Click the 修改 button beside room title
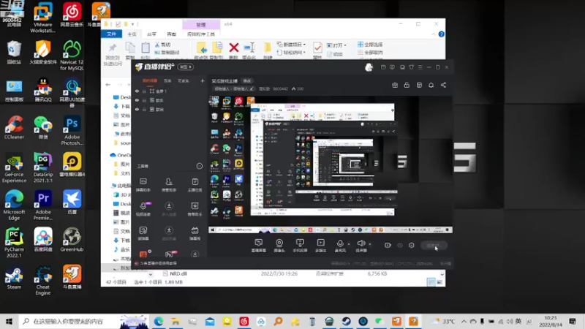 coord(247,81)
